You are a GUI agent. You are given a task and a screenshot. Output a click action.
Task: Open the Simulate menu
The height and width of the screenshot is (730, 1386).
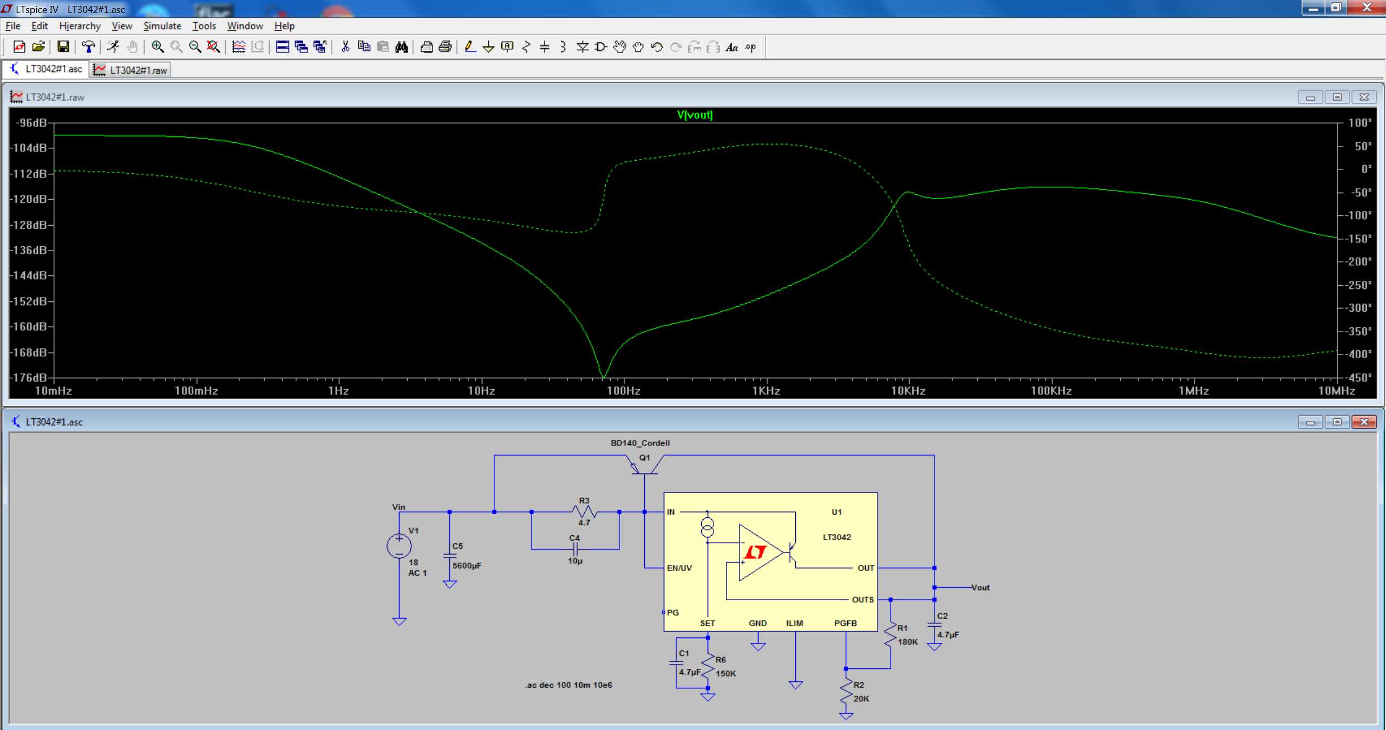[x=162, y=26]
